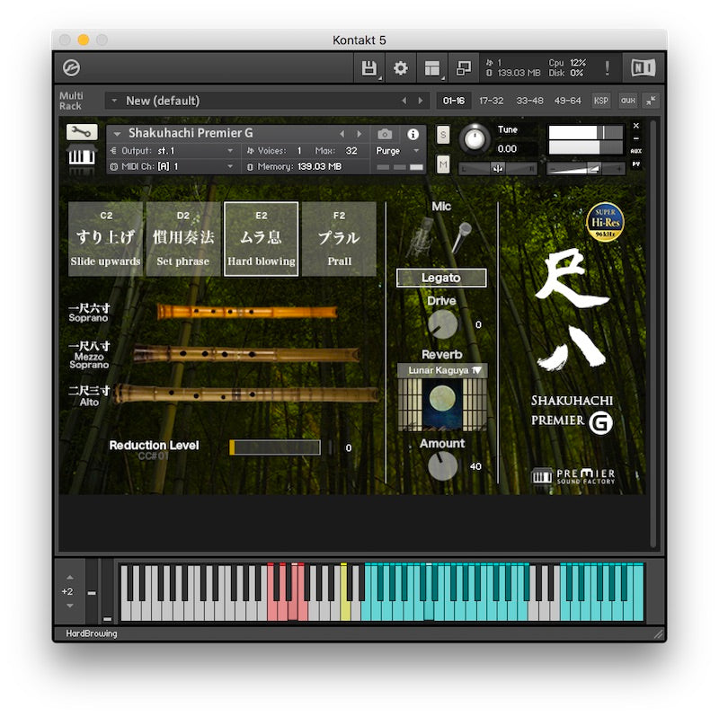
Task: Toggle the Solo S button
Action: 443,134
